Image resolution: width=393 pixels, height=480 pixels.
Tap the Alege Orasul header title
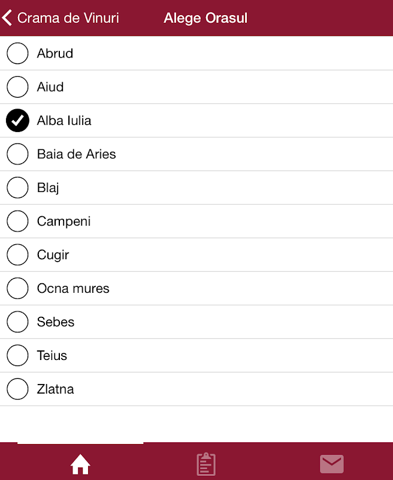(205, 18)
